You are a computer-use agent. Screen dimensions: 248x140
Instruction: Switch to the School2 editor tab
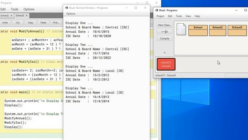[x=5, y=16]
